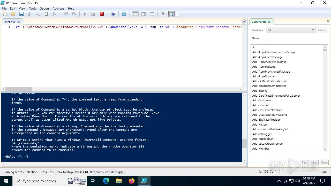Show script pane on the right icon
The height and width of the screenshot is (186, 331).
tap(144, 14)
